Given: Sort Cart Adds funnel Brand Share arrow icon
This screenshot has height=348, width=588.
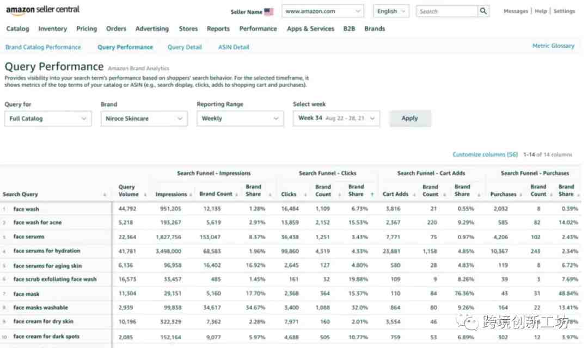Looking at the screenshot, I should point(479,195).
